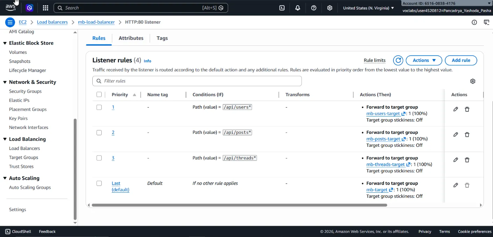Image resolution: width=493 pixels, height=237 pixels.
Task: Open mb-users-target external link icon
Action: coord(403,114)
